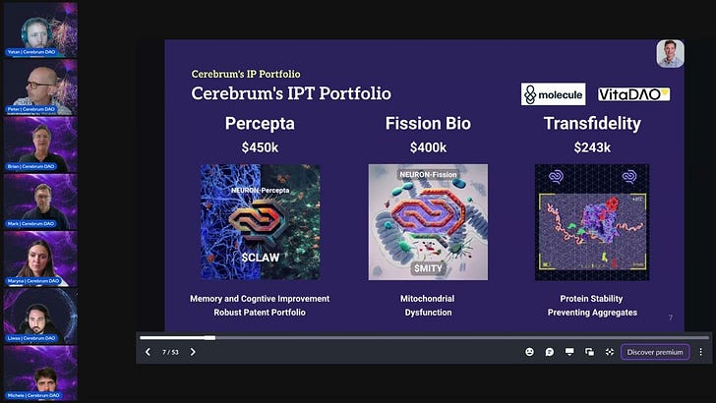
Task: Toggle fullscreen mode icon
Action: tap(610, 352)
